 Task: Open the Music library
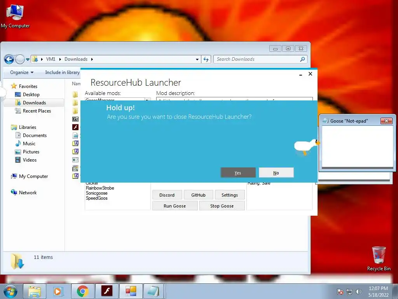pos(29,143)
